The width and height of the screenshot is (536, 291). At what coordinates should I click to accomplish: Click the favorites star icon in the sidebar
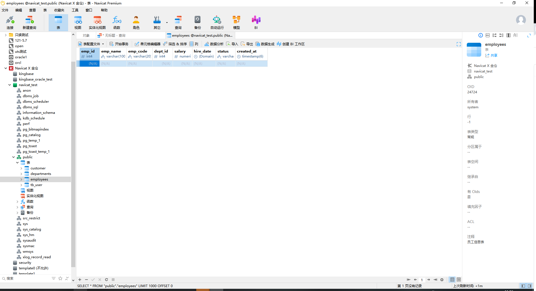tap(60, 278)
